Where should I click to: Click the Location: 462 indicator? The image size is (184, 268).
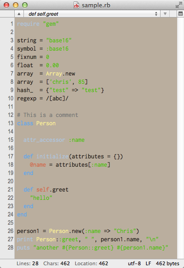coord(92,263)
